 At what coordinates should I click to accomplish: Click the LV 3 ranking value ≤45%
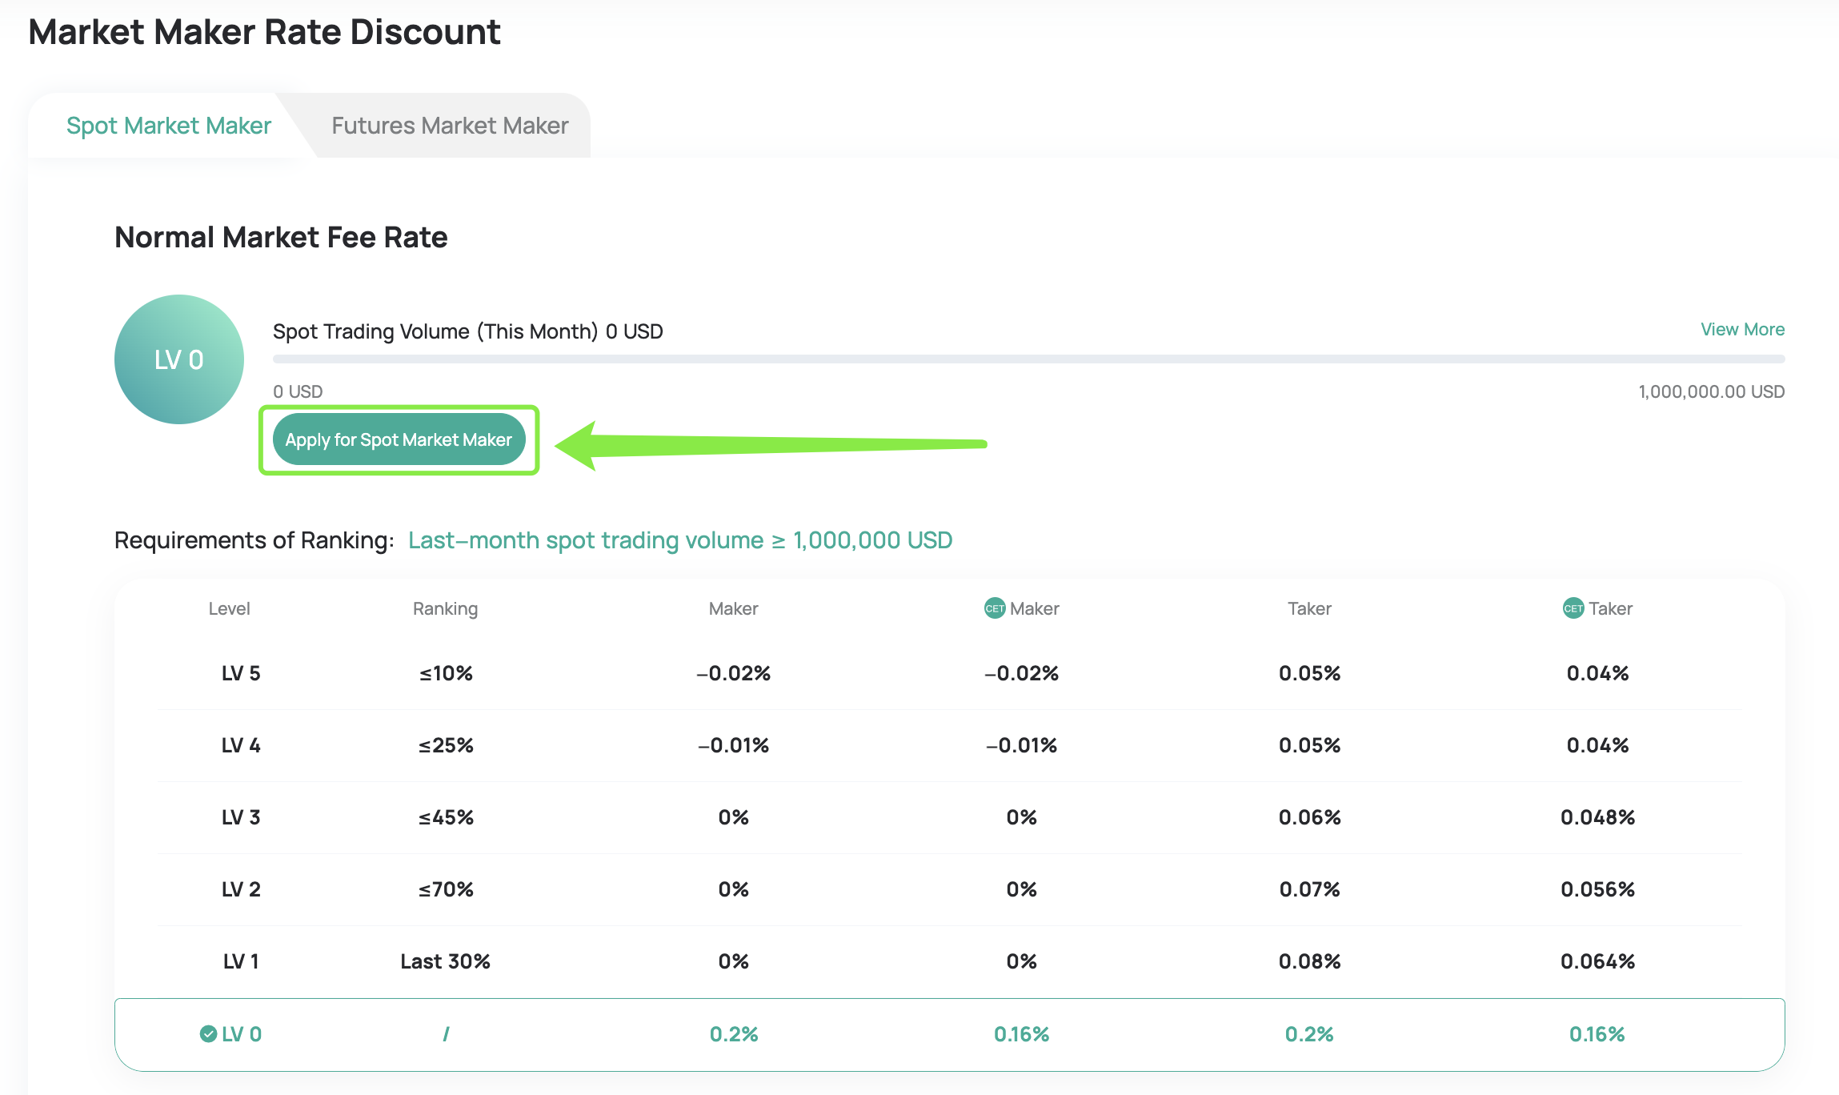coord(445,817)
